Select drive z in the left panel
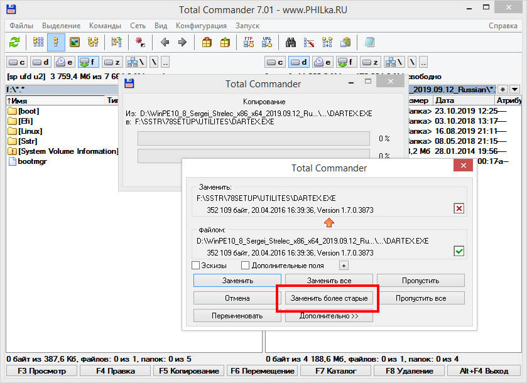The height and width of the screenshot is (383, 527). coord(112,62)
